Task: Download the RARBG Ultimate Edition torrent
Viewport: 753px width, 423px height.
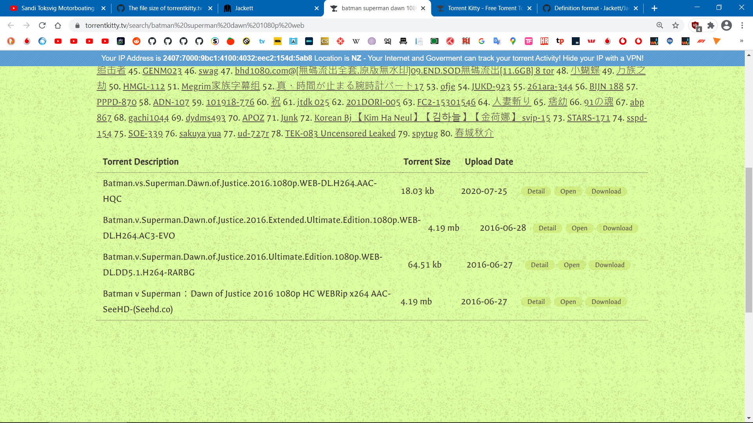Action: point(609,265)
